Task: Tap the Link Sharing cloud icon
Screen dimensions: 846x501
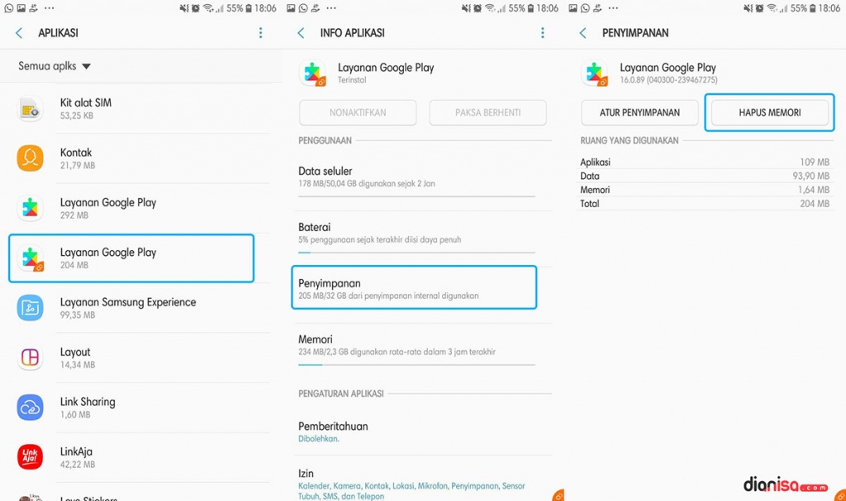Action: pyautogui.click(x=31, y=407)
